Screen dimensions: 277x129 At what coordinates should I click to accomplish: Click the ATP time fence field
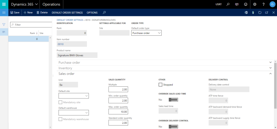[x=218, y=101]
